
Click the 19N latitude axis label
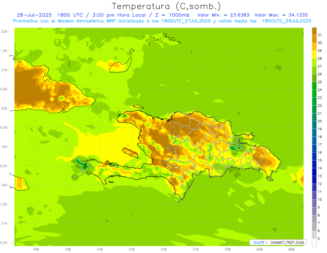4,147
